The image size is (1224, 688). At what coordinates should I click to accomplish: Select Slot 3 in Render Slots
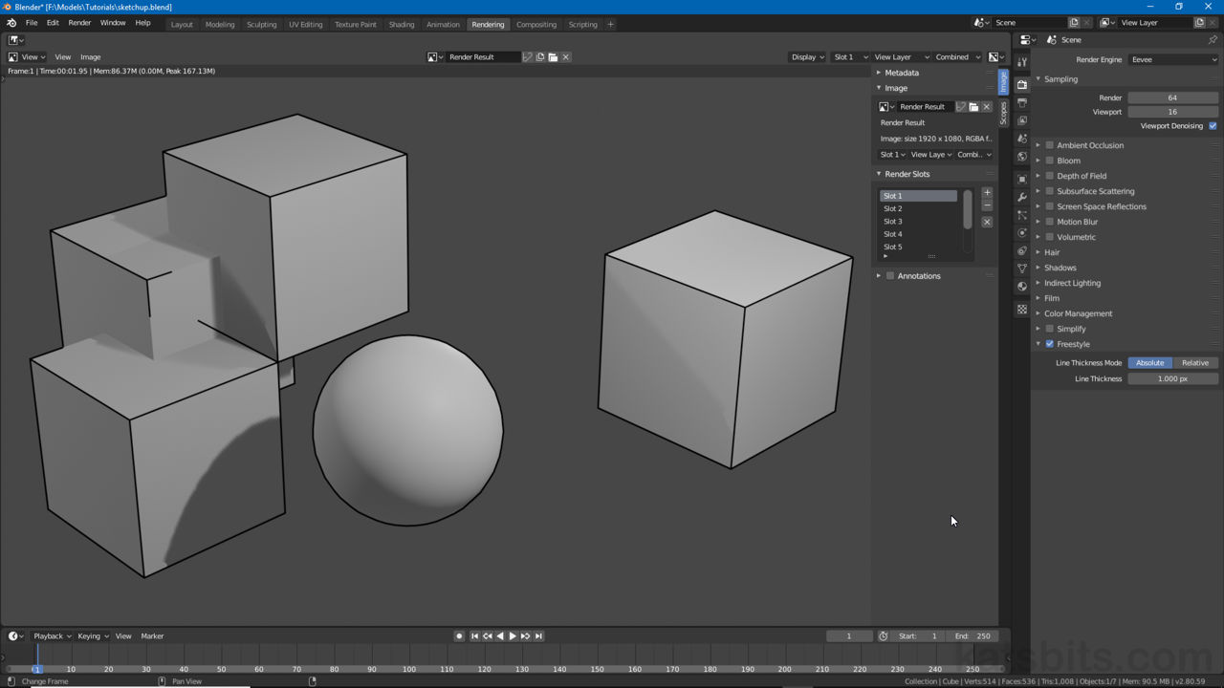(918, 222)
